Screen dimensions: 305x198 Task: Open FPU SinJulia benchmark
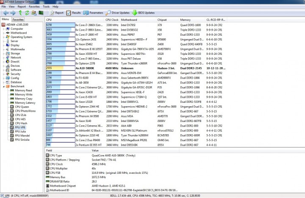tap(20, 140)
